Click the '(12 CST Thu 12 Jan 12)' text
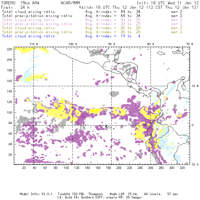 (x=172, y=7)
